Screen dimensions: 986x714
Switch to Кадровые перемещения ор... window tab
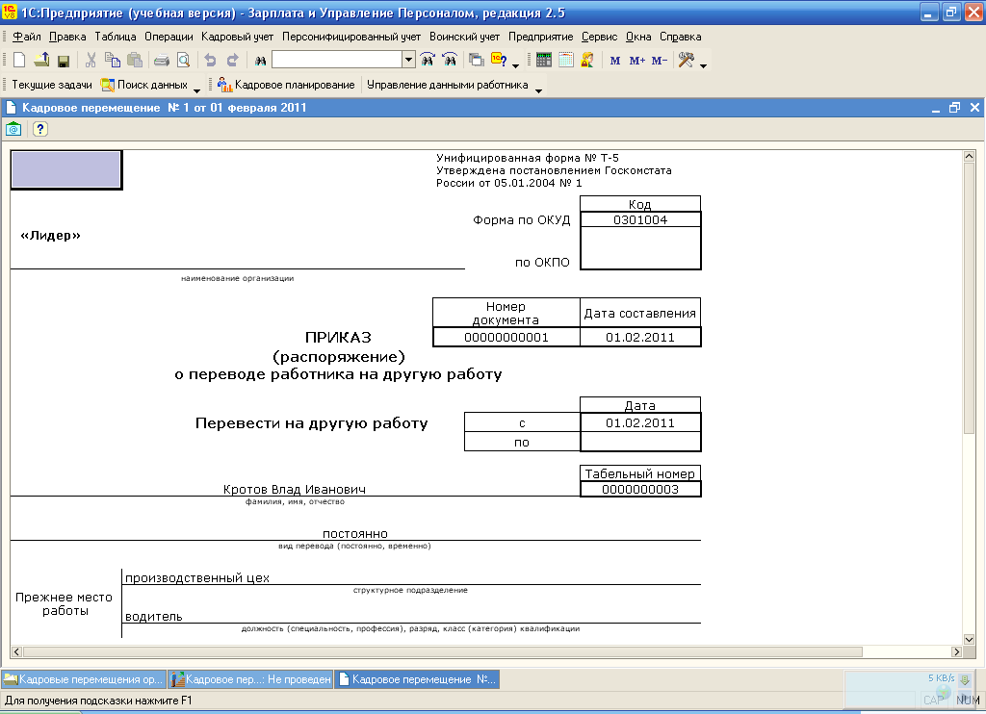pyautogui.click(x=84, y=679)
